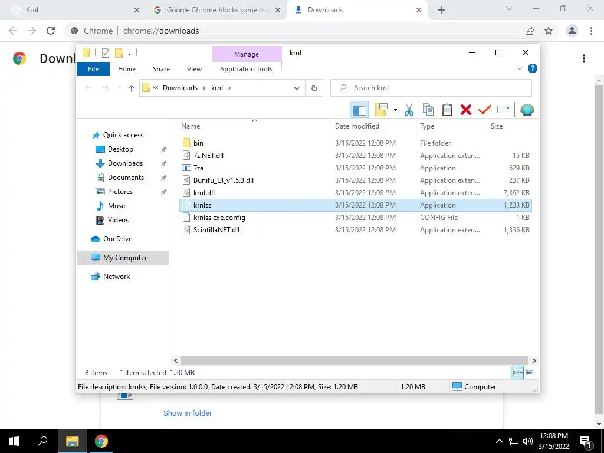Switch to the Share ribbon tab
The height and width of the screenshot is (453, 604).
coord(161,69)
